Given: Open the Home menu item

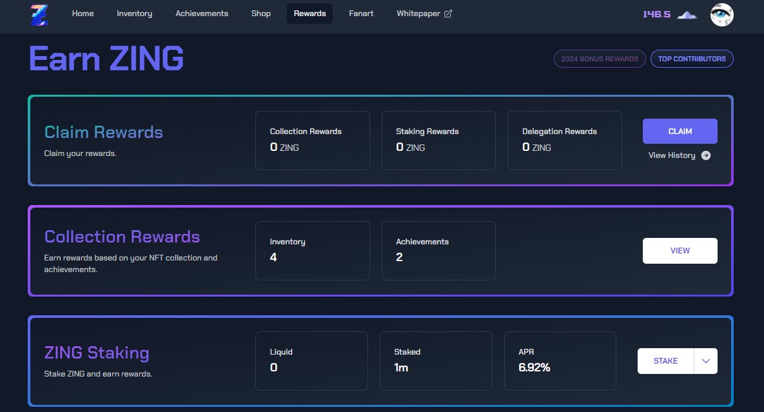Looking at the screenshot, I should (83, 14).
